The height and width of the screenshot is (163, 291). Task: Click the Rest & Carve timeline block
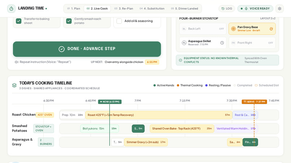pos(245,115)
